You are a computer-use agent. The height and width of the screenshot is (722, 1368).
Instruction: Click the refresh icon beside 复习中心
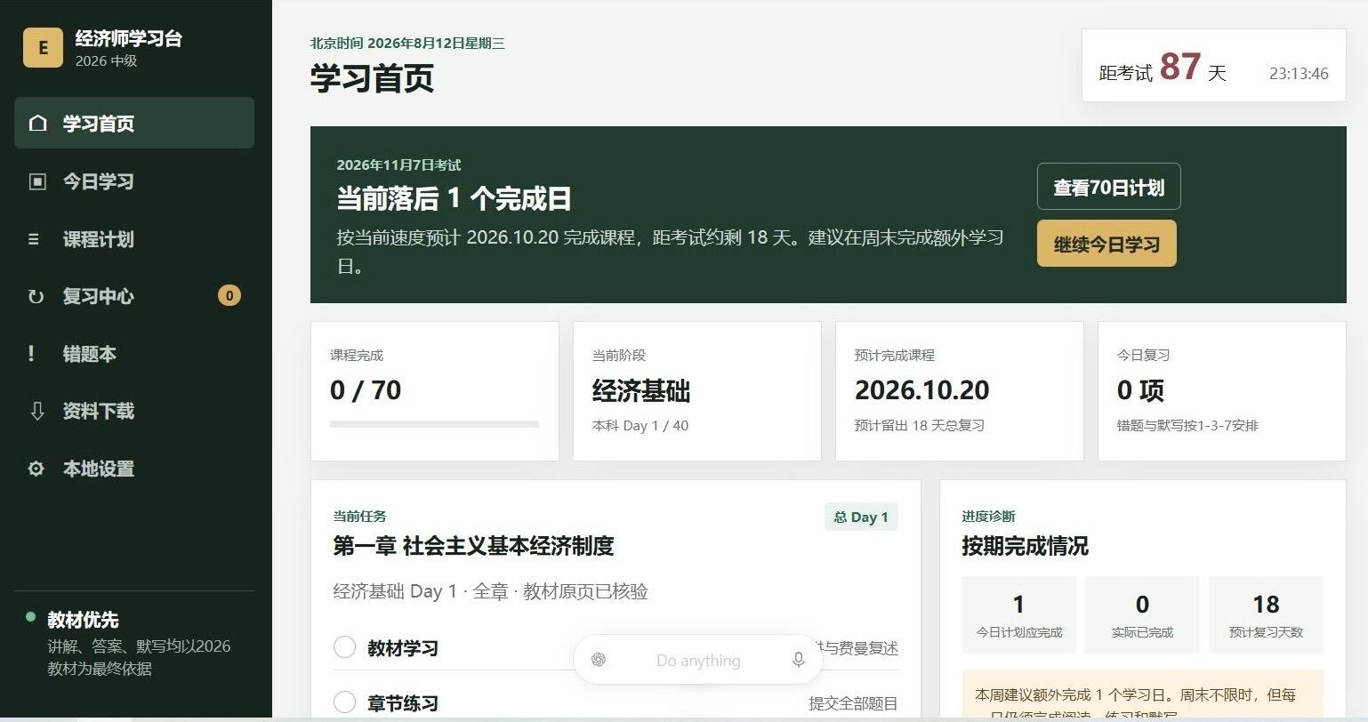36,297
